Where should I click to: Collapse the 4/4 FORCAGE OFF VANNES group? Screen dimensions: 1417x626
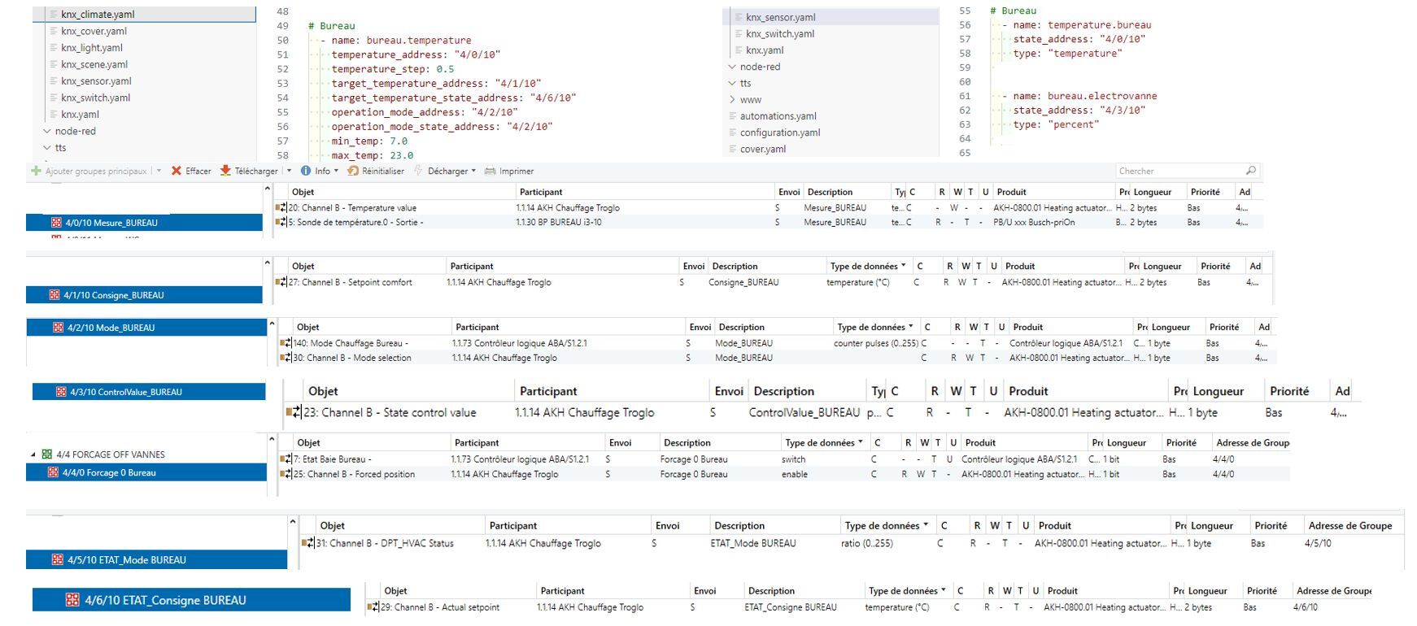33,454
